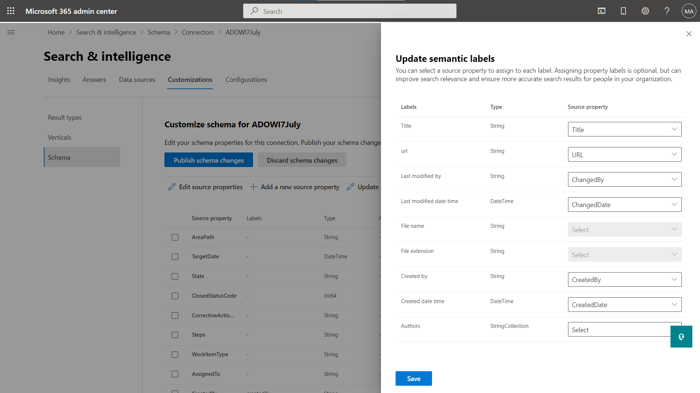
Task: Open the Settings gear icon
Action: point(645,11)
